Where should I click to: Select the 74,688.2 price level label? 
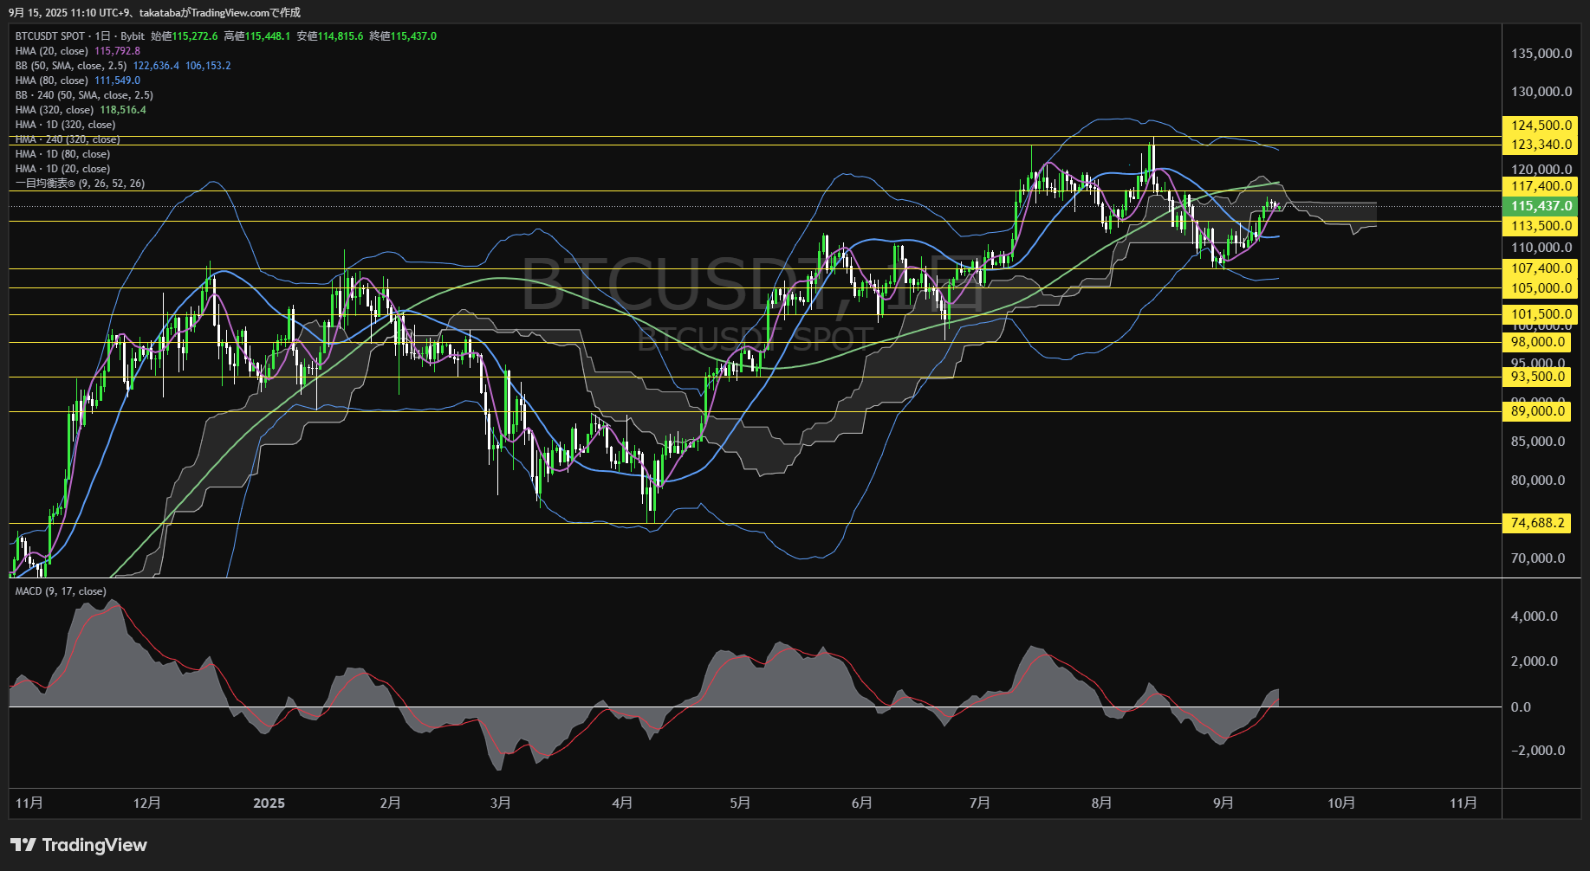coord(1538,523)
